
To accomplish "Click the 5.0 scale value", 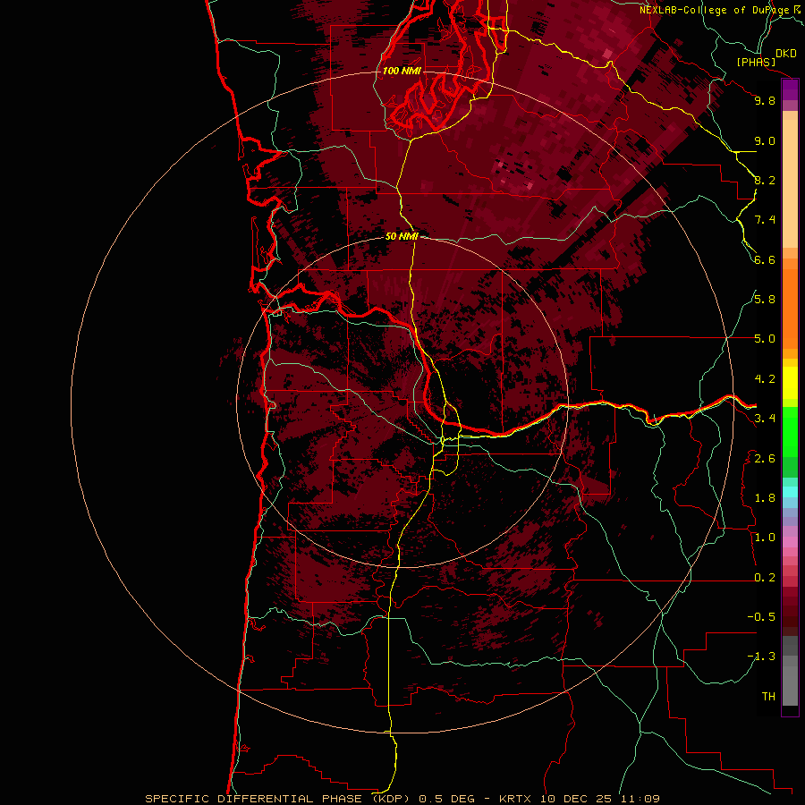I will [x=765, y=339].
